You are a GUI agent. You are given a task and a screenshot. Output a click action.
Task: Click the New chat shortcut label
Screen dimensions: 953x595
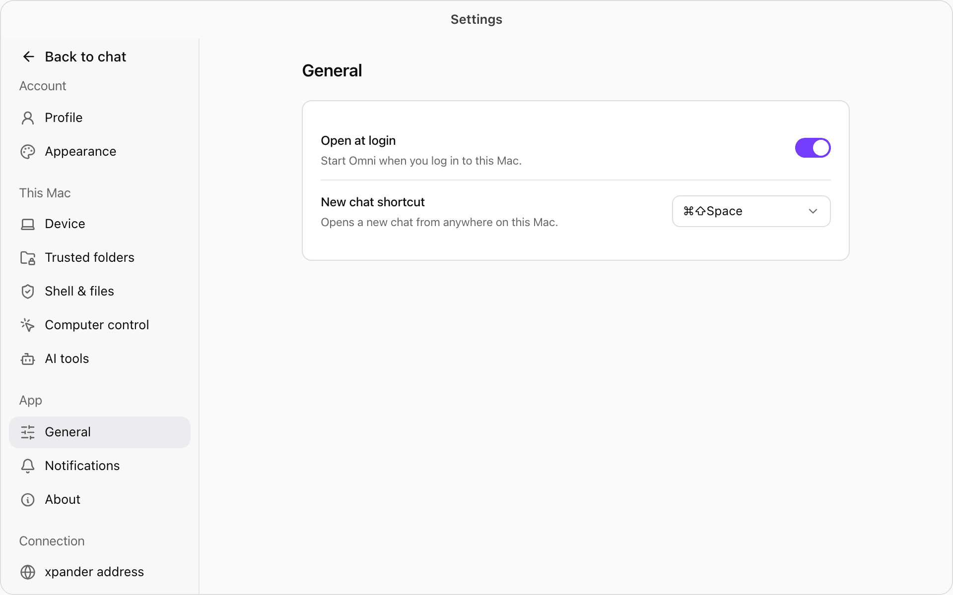click(373, 202)
